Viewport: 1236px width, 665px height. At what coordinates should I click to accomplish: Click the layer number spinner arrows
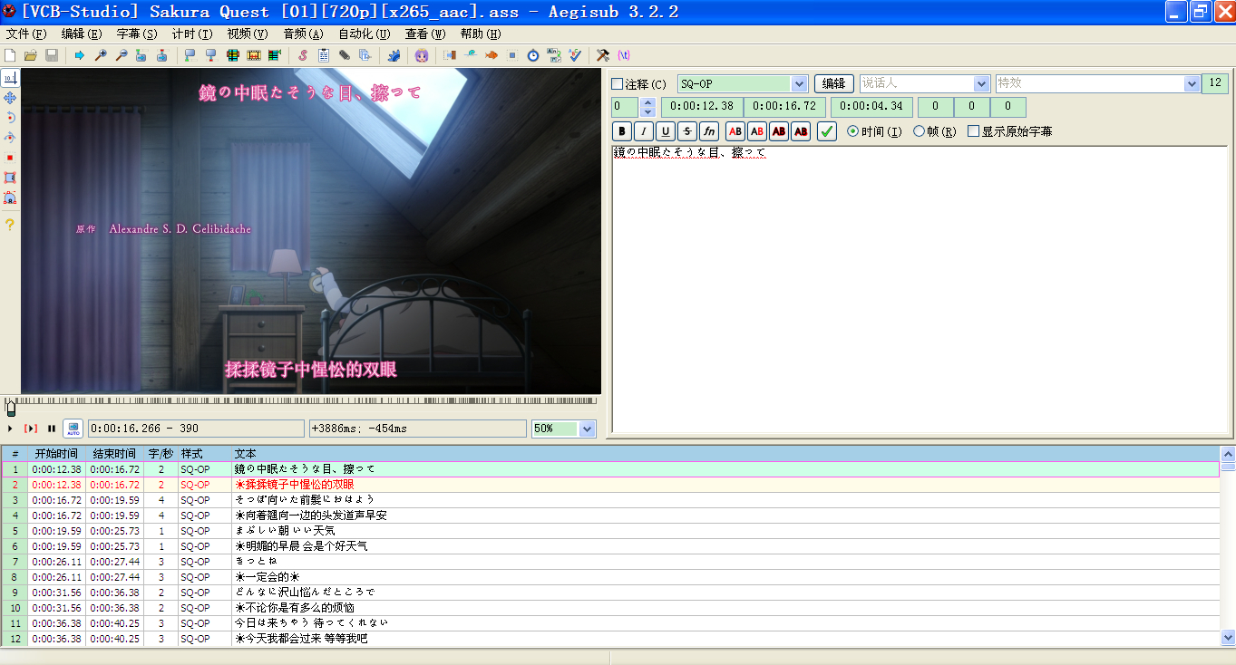[x=647, y=107]
